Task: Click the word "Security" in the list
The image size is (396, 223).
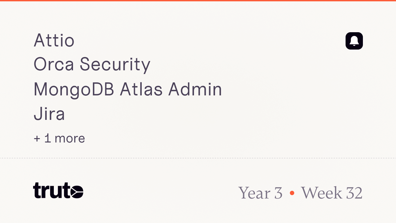Action: tap(115, 64)
